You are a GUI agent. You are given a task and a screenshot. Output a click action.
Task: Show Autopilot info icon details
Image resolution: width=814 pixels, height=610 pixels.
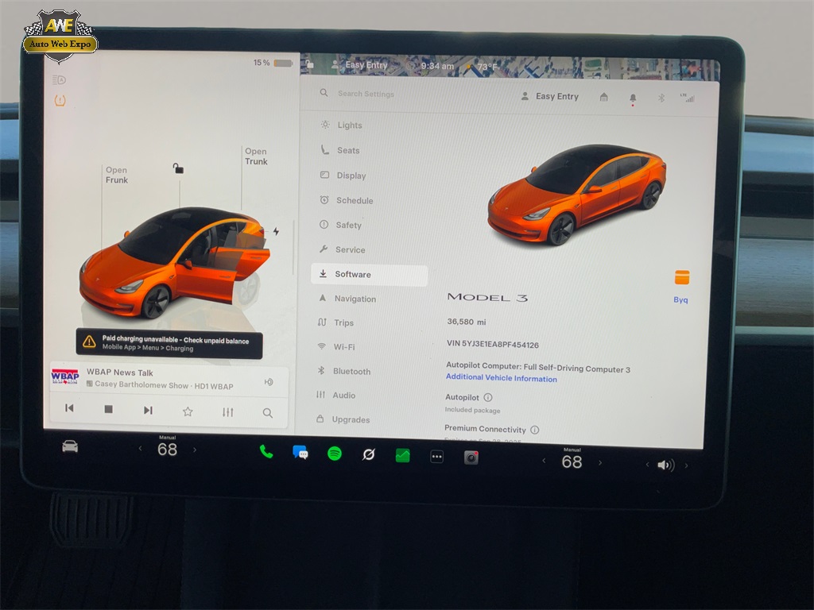click(488, 397)
